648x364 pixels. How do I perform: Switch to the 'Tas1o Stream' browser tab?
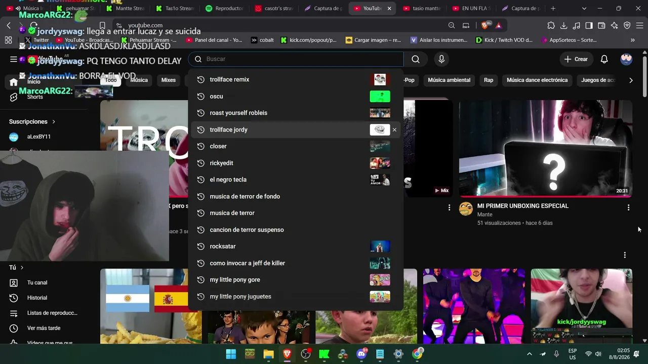[x=175, y=9]
